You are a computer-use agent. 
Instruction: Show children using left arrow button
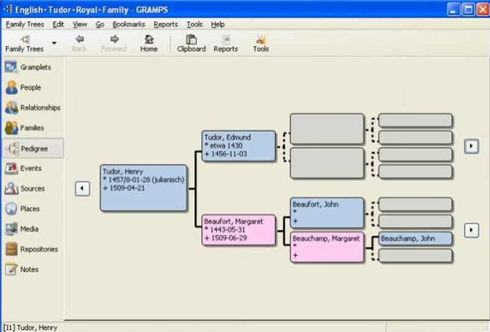pos(83,188)
